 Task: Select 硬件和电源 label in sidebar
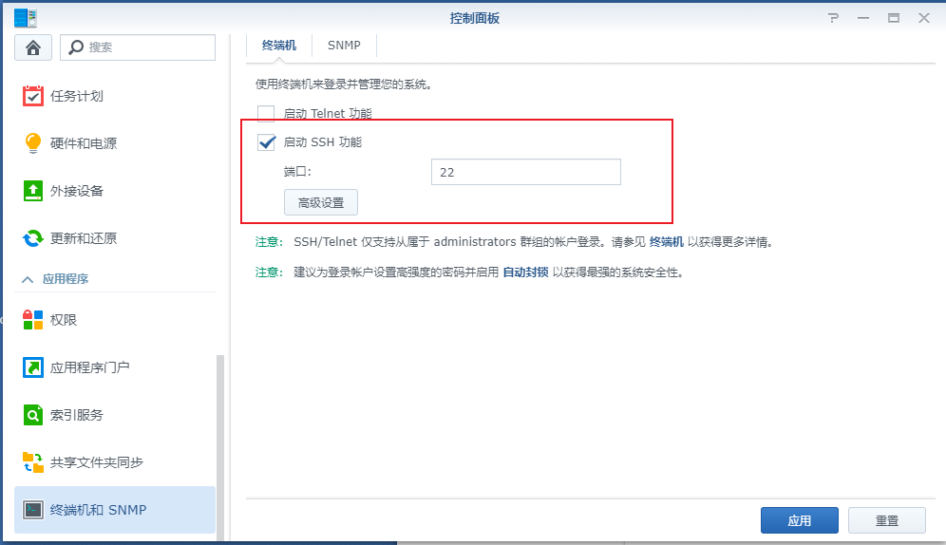pyautogui.click(x=84, y=143)
